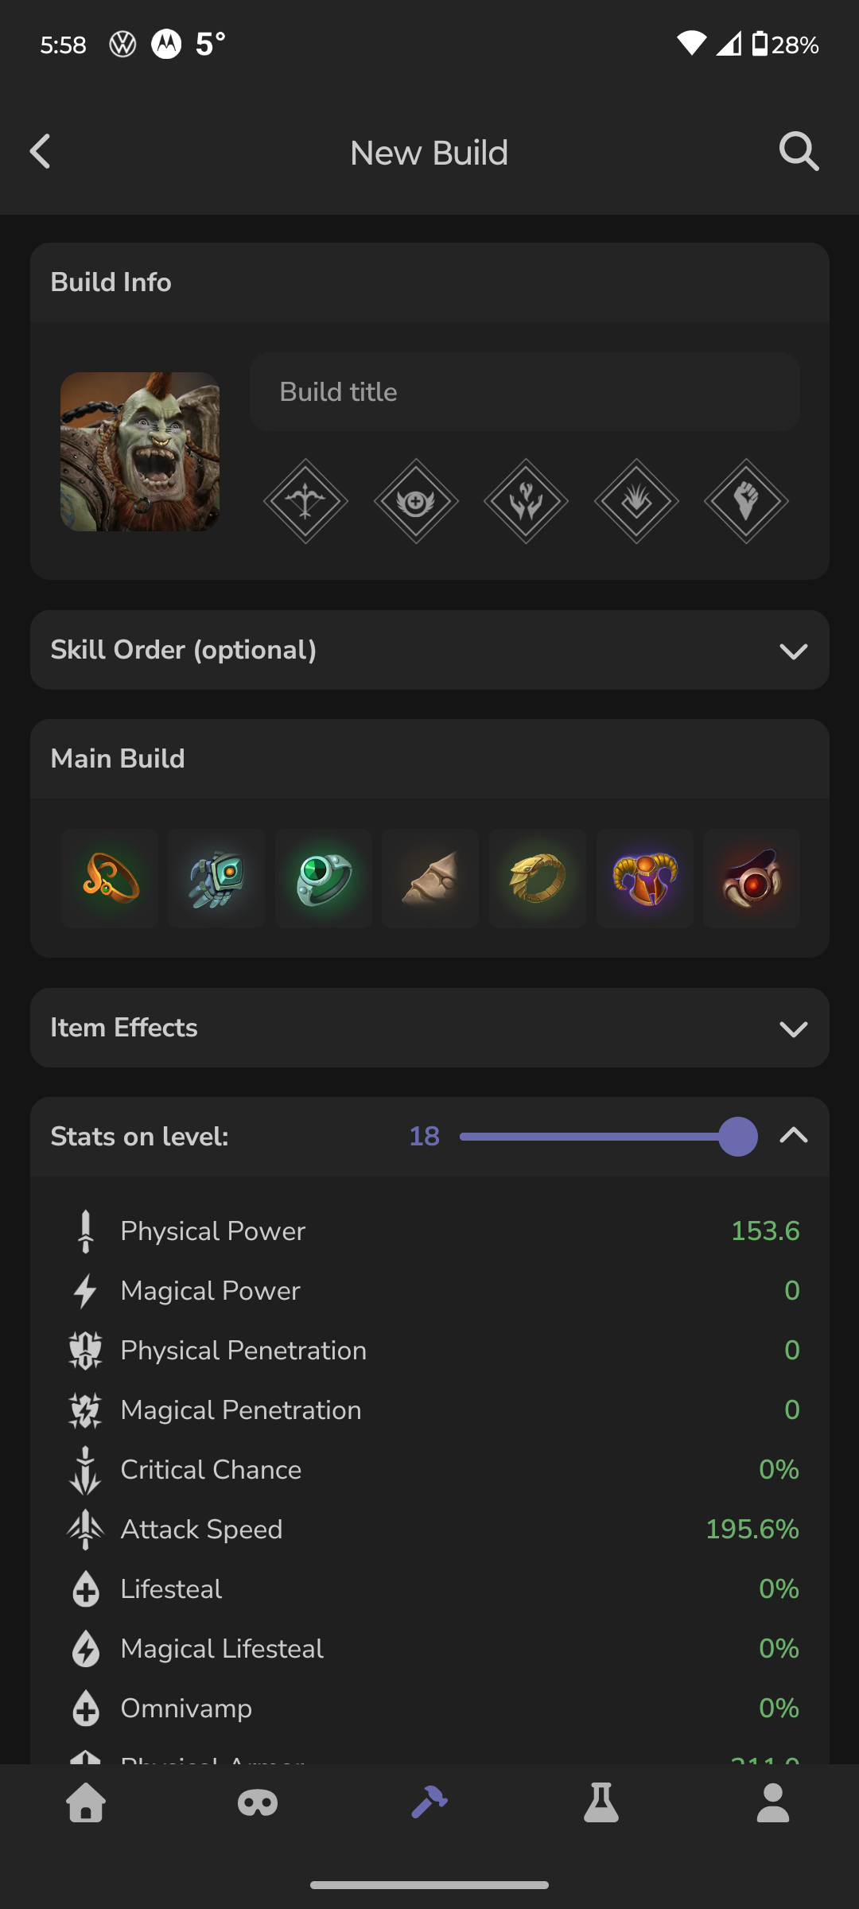Select the orange spiral ring item
The image size is (859, 1909).
[110, 878]
